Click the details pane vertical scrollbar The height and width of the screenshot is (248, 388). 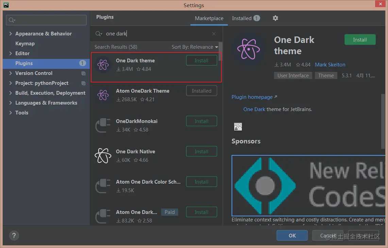pyautogui.click(x=383, y=122)
